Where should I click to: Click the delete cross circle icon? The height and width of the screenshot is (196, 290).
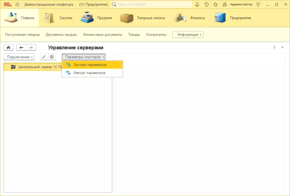(52, 57)
